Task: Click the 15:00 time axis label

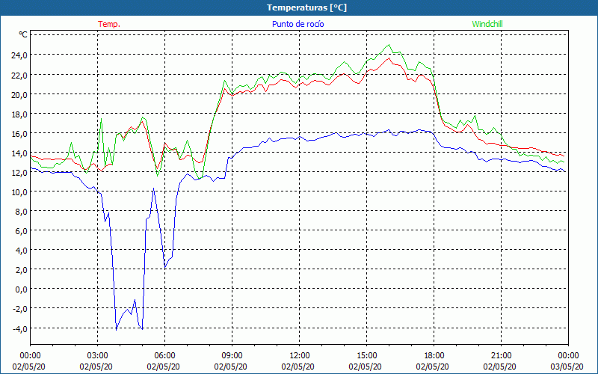Action: [366, 356]
